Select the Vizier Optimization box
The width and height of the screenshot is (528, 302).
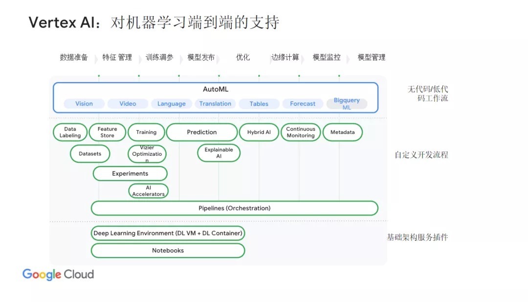point(147,154)
